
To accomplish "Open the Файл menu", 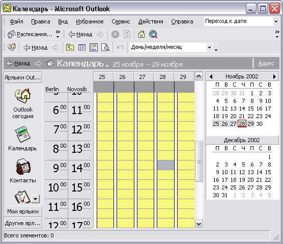I will (16, 21).
